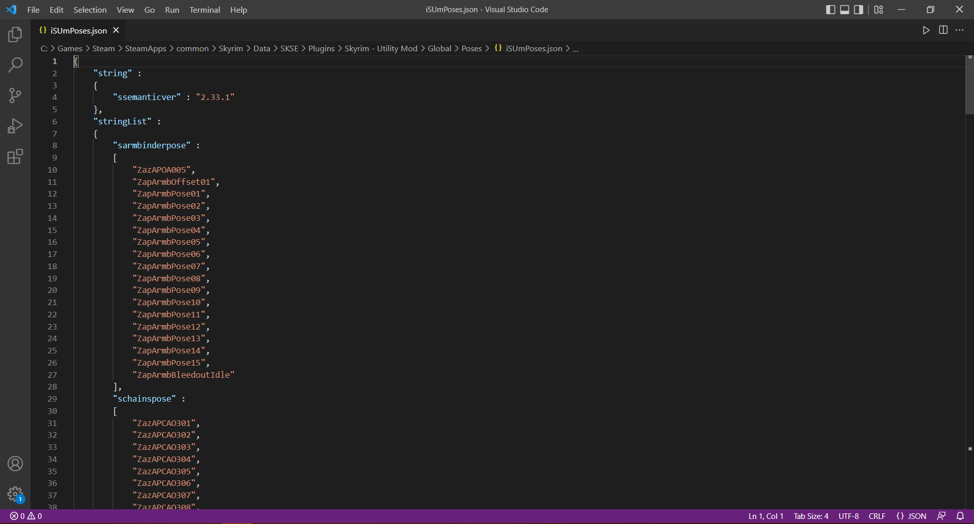
Task: Click the "stringList" key text
Action: 122,122
